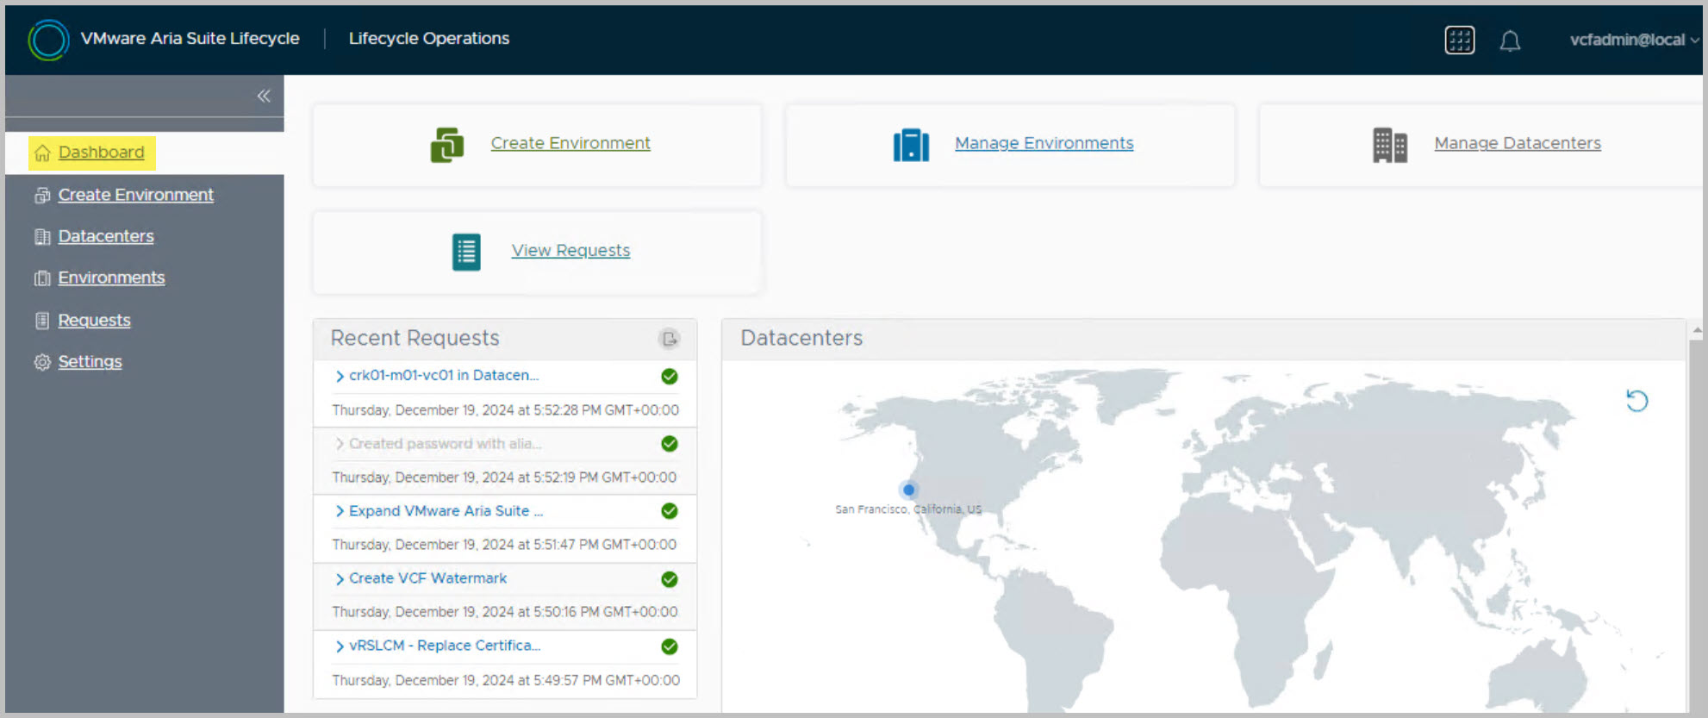Click the San Francisco datacenter map marker

(x=908, y=490)
